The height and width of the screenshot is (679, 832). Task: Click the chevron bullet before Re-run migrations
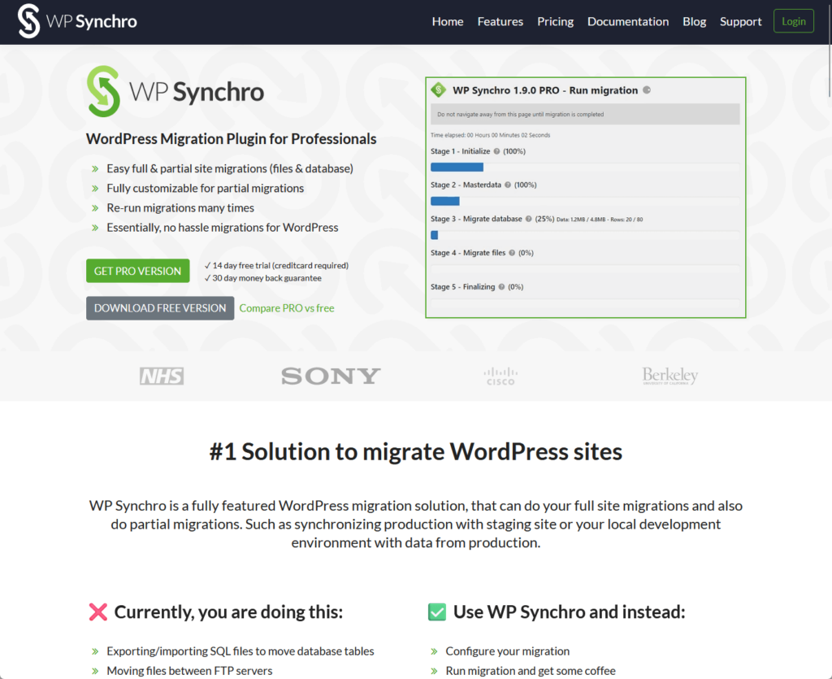tap(95, 208)
